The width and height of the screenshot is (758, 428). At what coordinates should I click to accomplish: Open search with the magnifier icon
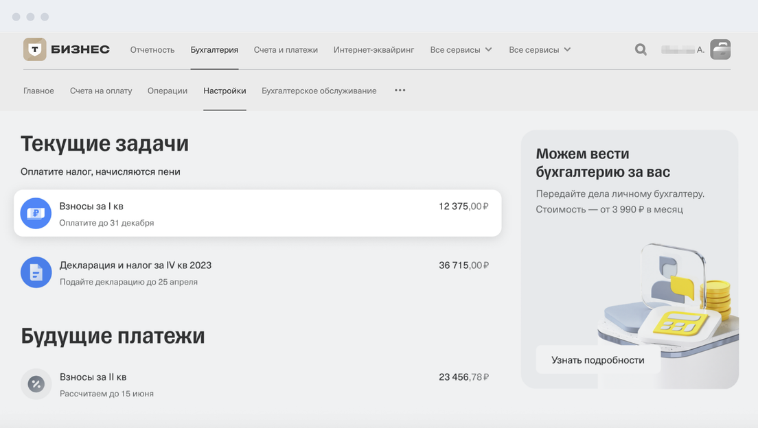coord(641,49)
